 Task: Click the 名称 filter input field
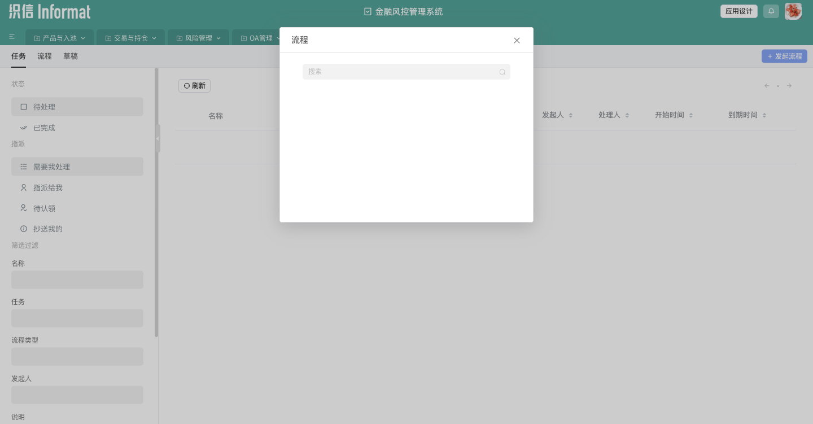[77, 280]
